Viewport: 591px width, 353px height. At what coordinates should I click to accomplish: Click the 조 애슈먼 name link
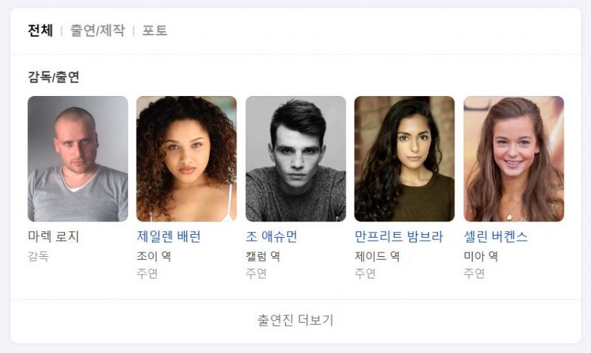(x=271, y=236)
